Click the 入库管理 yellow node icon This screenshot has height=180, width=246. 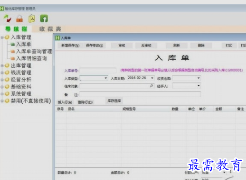(7, 37)
